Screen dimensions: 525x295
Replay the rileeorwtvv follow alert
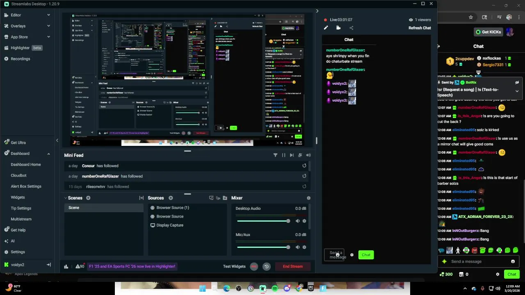(304, 186)
